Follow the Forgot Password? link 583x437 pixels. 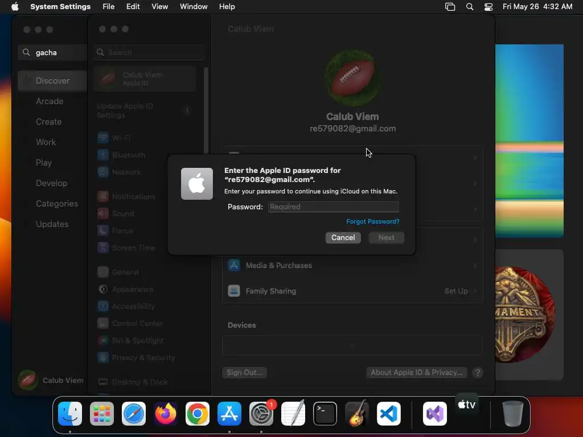coord(372,221)
